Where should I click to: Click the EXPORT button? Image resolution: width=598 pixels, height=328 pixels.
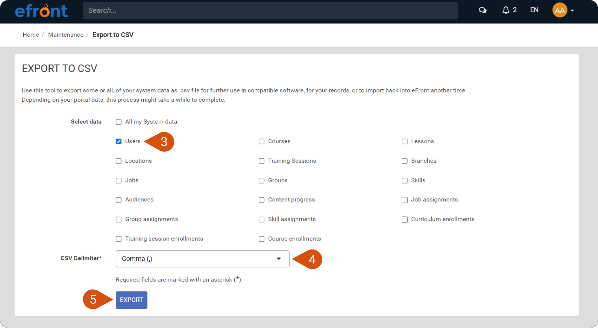coord(131,300)
